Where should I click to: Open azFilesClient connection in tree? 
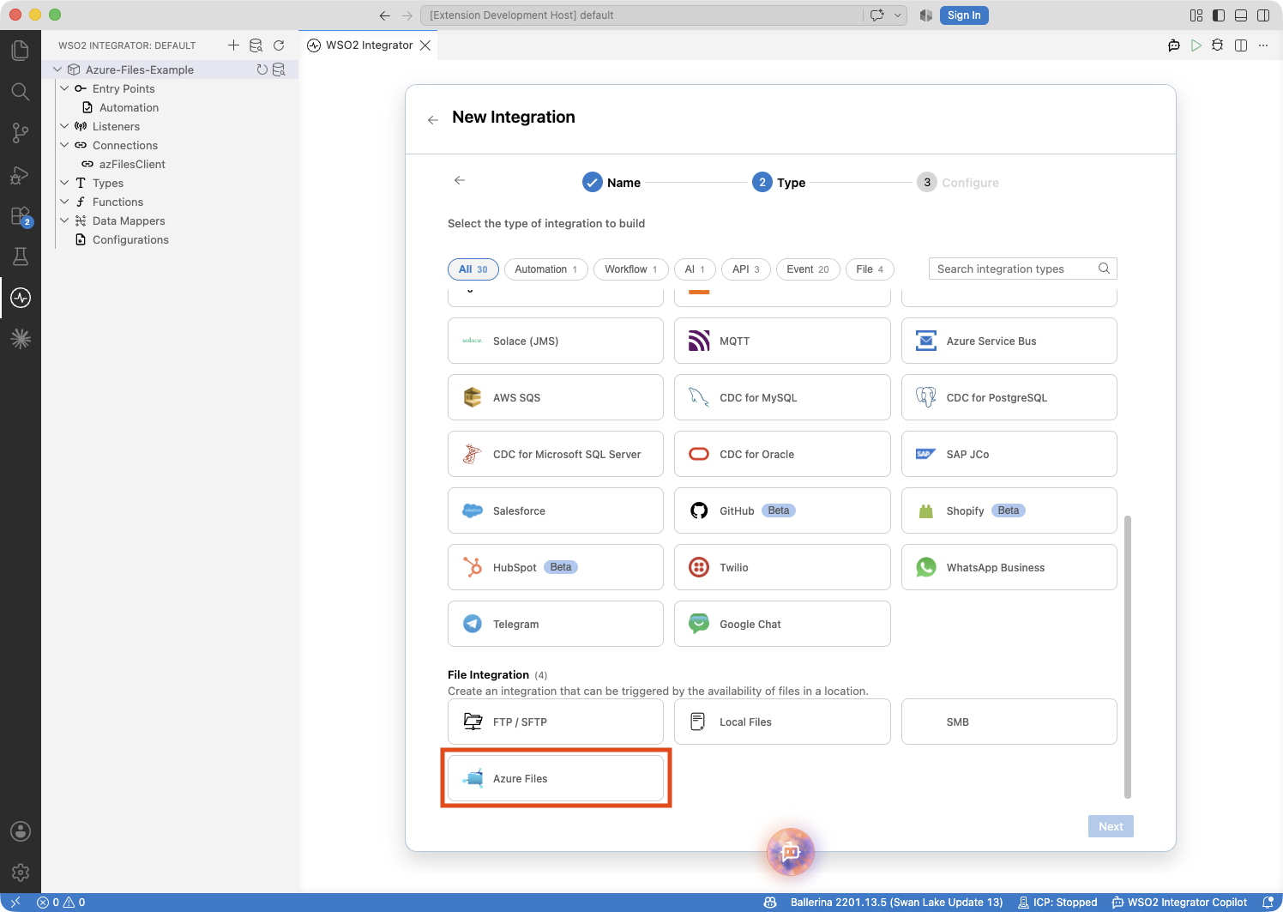coord(132,164)
